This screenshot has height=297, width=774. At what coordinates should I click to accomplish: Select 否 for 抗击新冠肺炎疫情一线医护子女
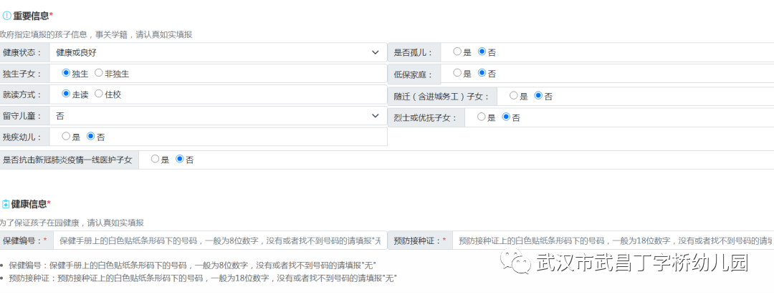tap(180, 160)
